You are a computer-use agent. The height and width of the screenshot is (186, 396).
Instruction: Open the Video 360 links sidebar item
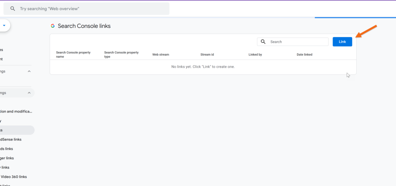[14, 177]
